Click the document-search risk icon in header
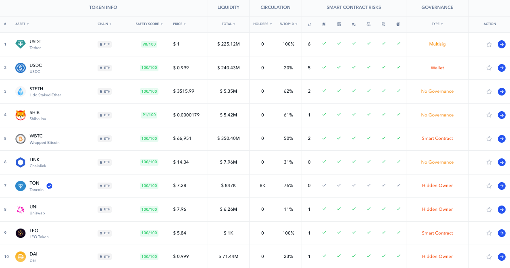This screenshot has width=510, height=268. (x=383, y=24)
